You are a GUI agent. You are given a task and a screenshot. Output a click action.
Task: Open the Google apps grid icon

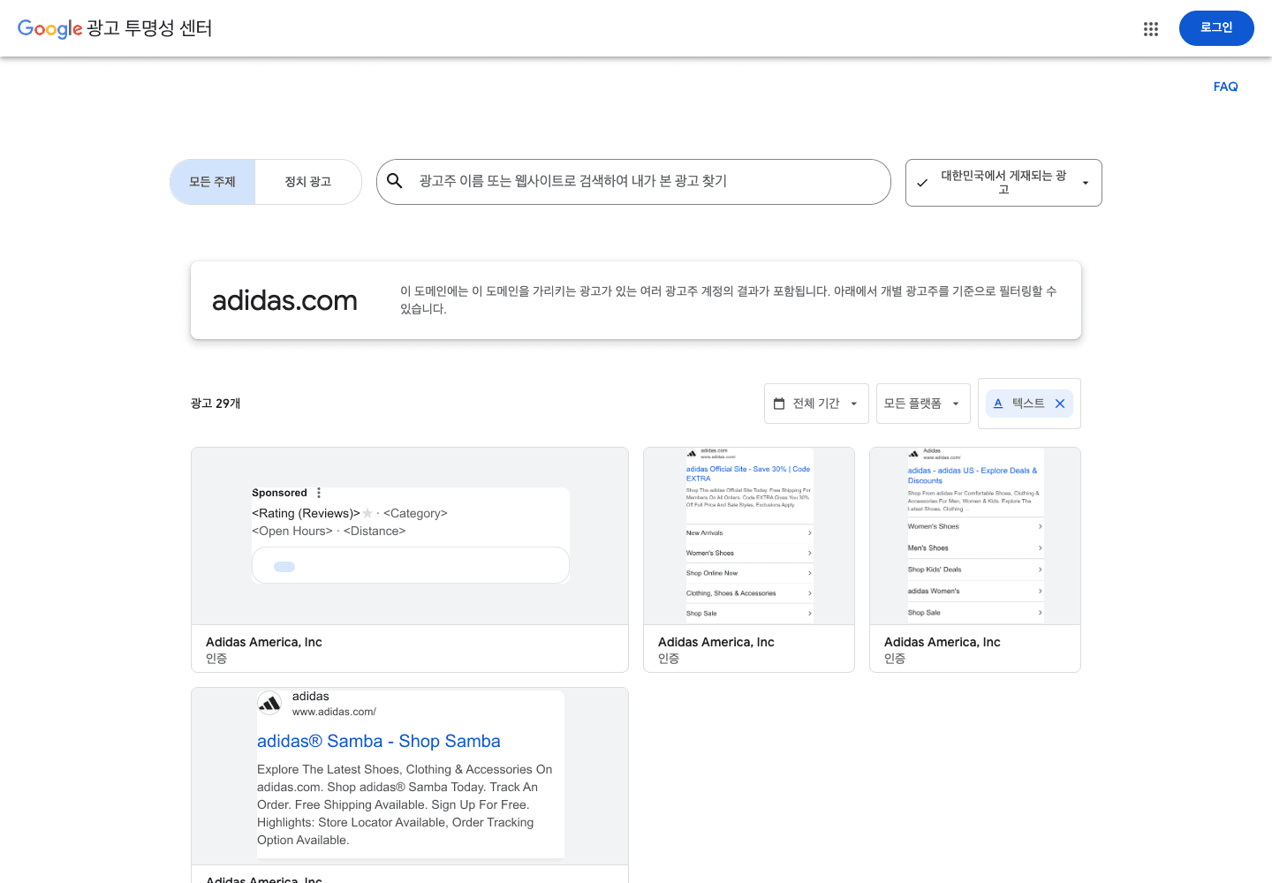tap(1150, 29)
